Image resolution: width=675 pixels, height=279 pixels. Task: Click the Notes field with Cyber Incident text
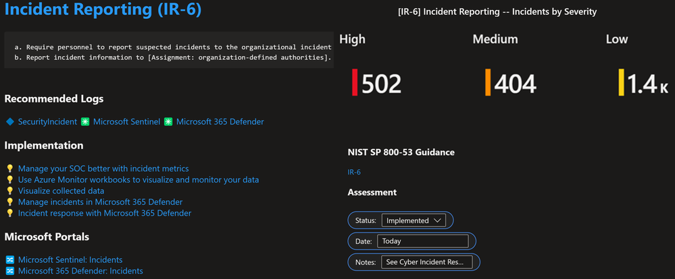click(x=427, y=262)
